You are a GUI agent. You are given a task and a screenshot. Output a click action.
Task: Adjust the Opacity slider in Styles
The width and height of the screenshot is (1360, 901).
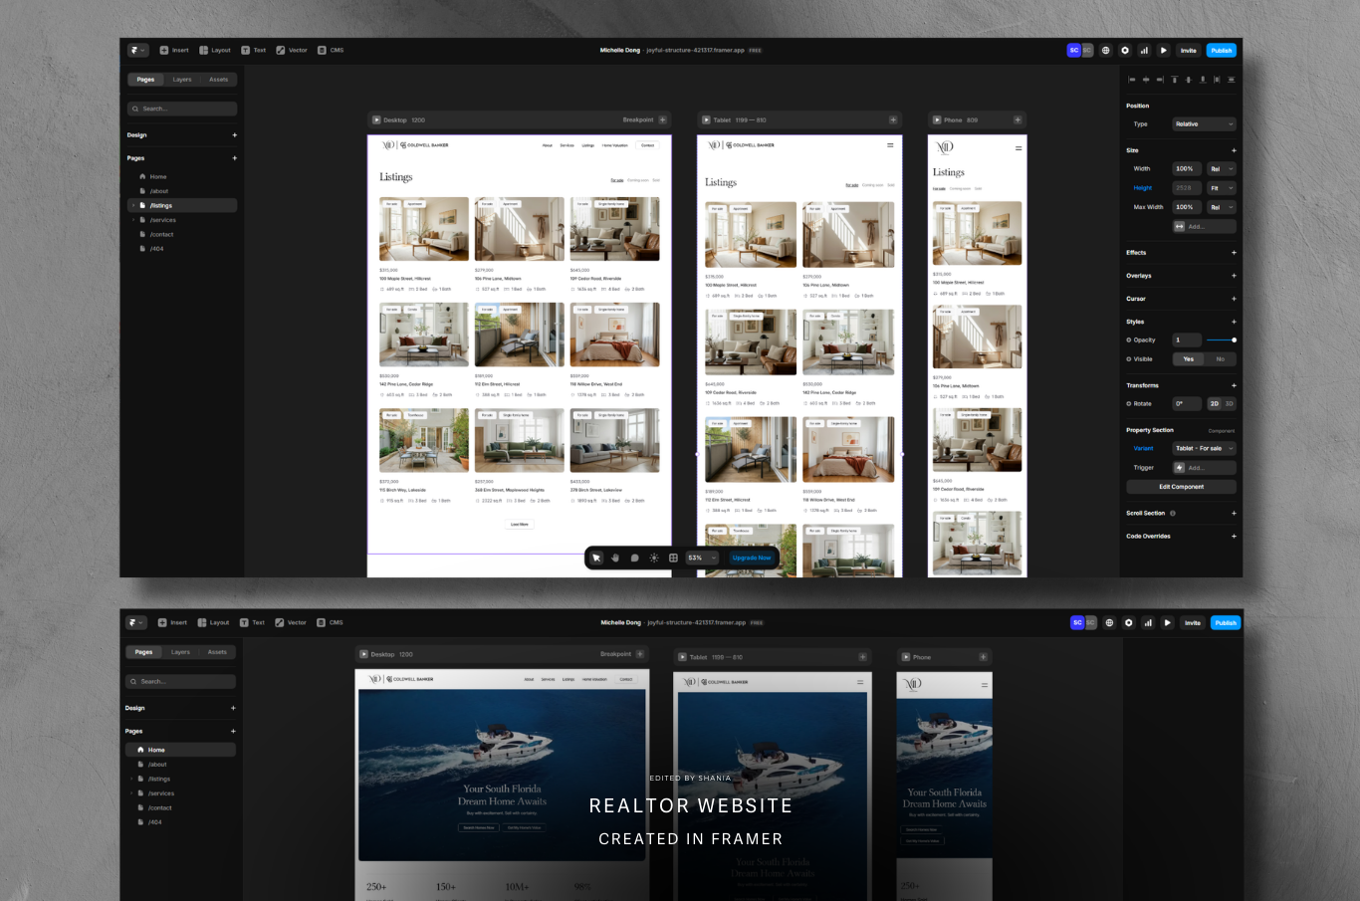tap(1222, 340)
